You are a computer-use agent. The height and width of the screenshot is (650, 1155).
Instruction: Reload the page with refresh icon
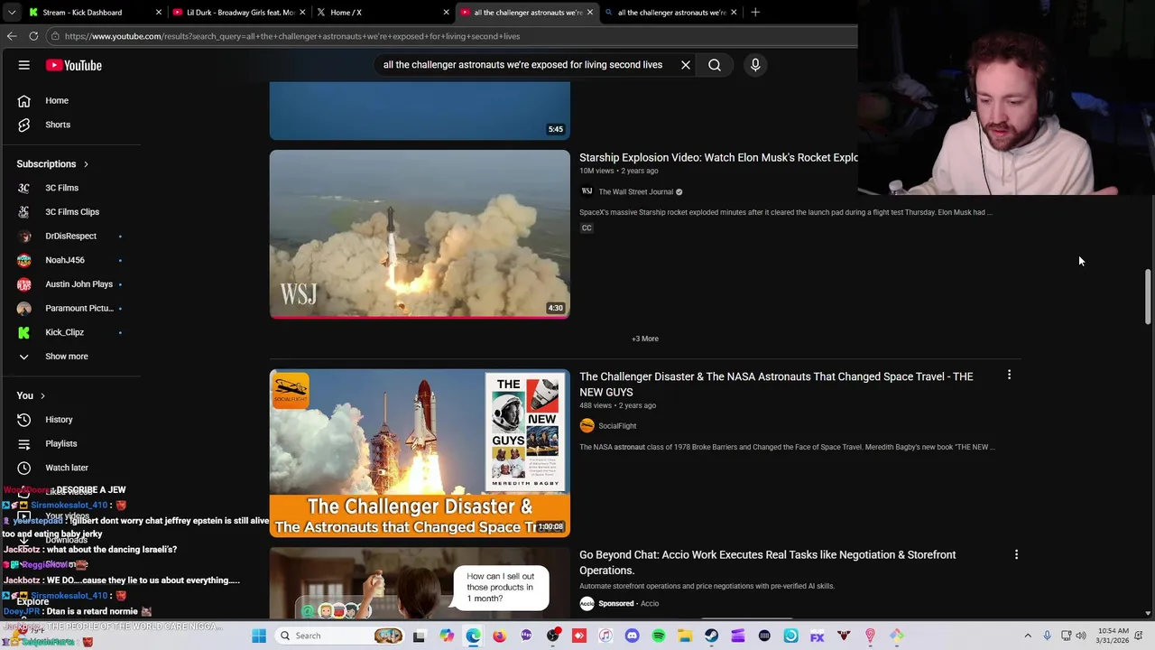pos(33,36)
